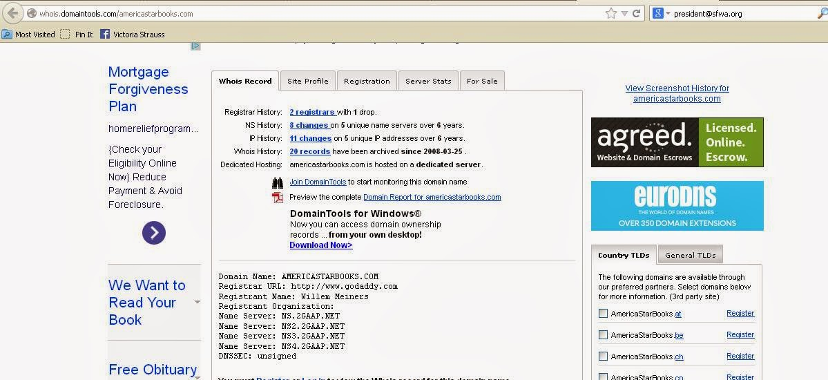Click the URL address bar field

[x=311, y=13]
